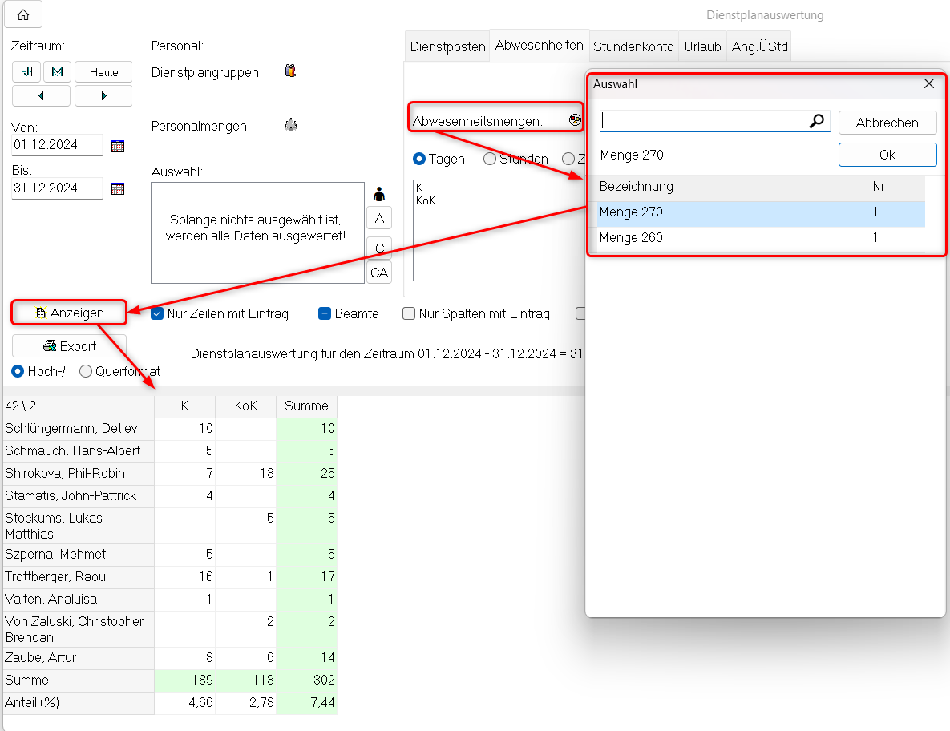Click the home icon button
Screen dimensions: 950x731
(23, 15)
